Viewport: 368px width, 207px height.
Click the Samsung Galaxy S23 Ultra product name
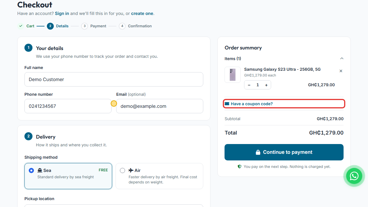click(282, 69)
